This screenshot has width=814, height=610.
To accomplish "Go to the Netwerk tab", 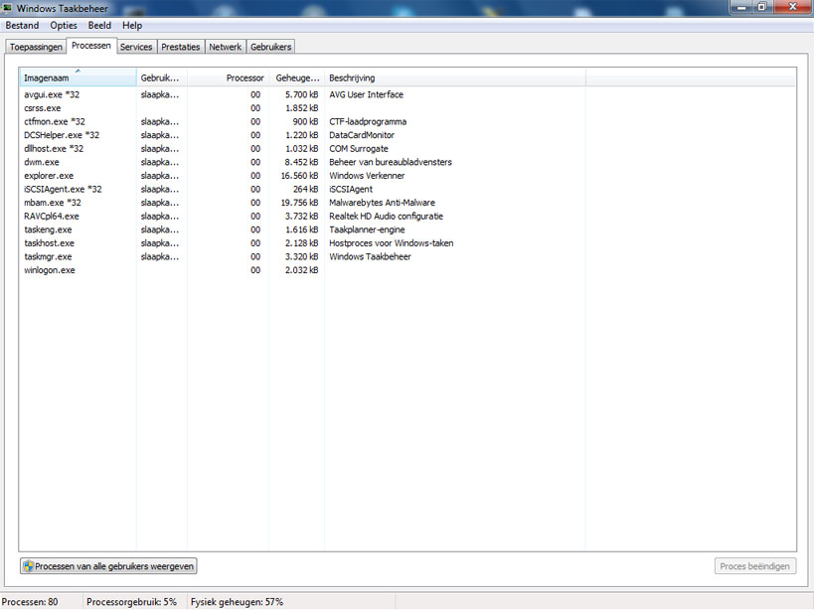I will tap(226, 47).
